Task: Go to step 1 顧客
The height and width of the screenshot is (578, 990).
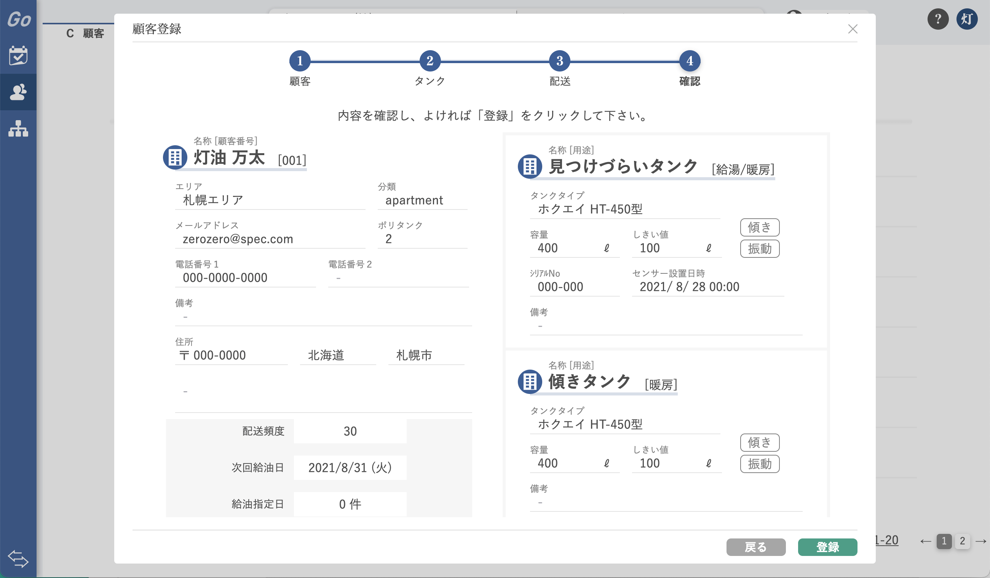Action: point(300,61)
